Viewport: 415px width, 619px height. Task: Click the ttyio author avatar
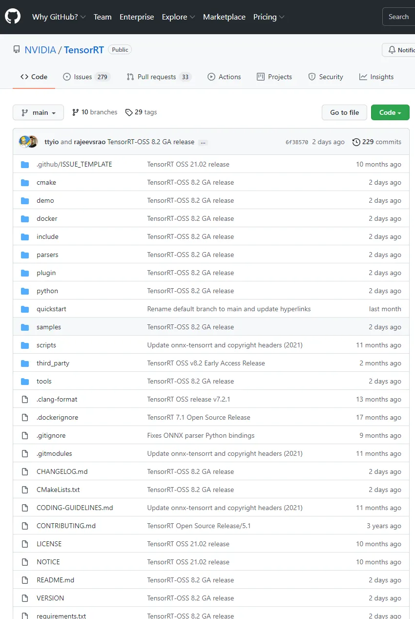[x=24, y=142]
